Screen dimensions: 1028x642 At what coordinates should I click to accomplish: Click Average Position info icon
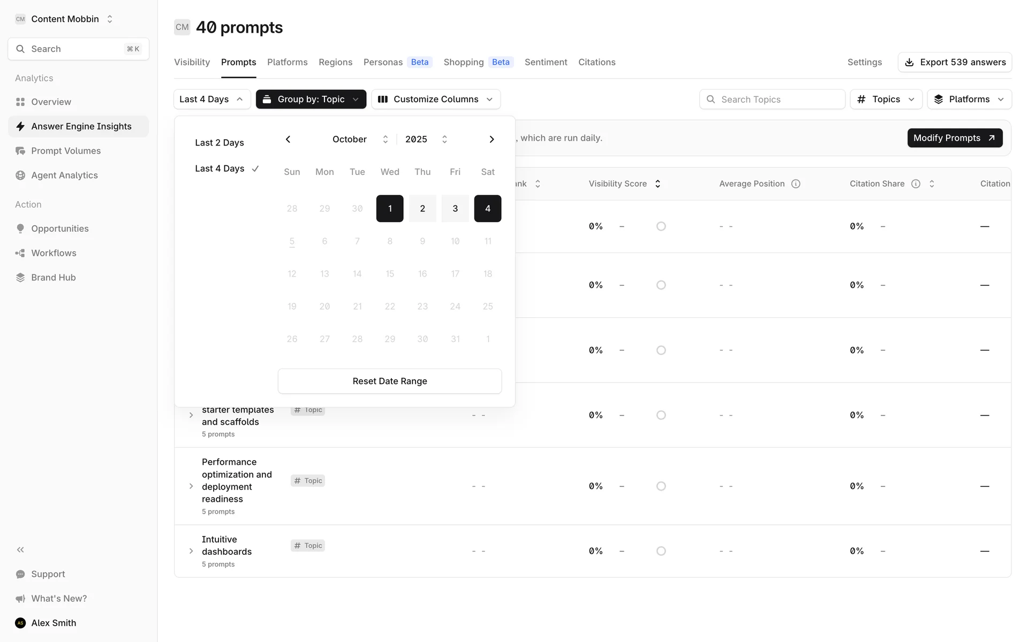pos(796,184)
